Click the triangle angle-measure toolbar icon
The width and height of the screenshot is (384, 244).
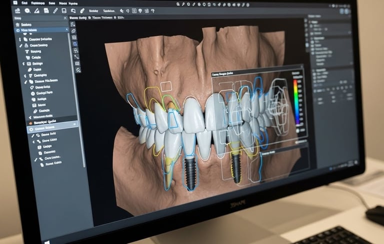click(x=36, y=10)
